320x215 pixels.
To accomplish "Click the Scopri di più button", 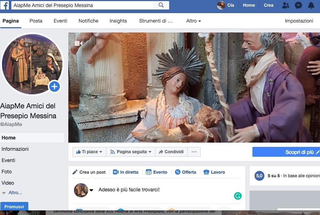I will (x=286, y=152).
